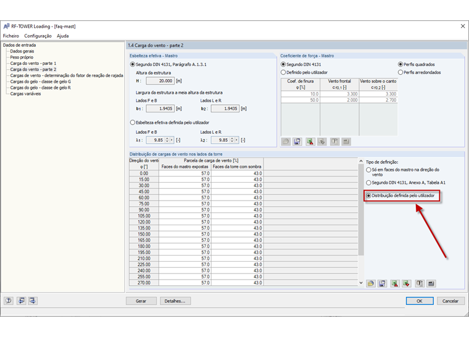Click the λ1 slenderness value field
This screenshot has height=337, width=469.
[156, 140]
